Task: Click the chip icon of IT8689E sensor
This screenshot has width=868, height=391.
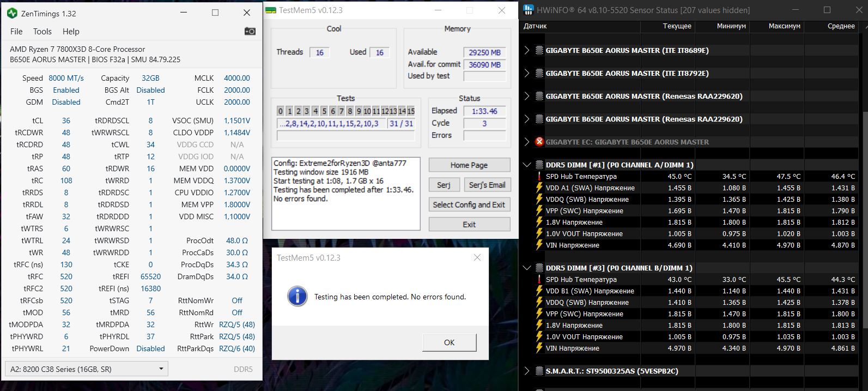Action: 539,50
